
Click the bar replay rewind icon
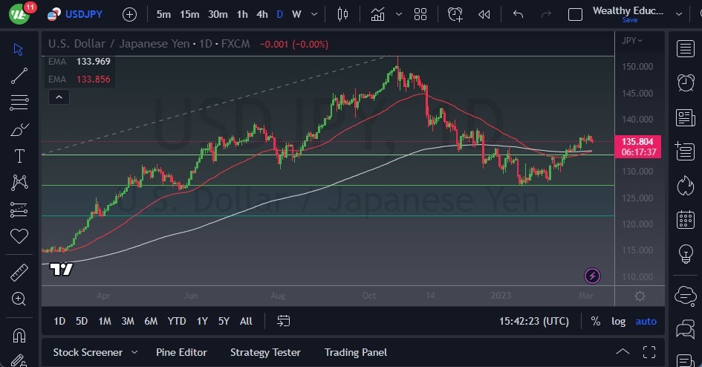point(484,14)
